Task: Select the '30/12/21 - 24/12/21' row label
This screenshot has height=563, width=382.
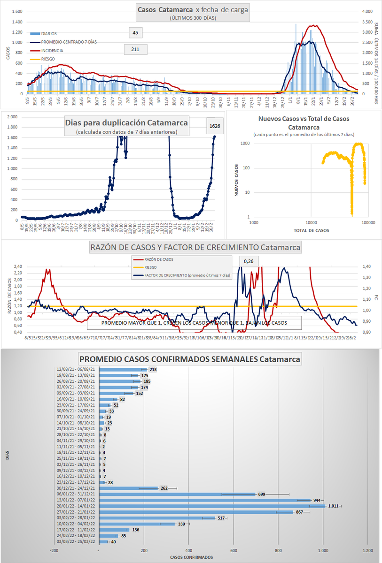Action: click(x=75, y=488)
